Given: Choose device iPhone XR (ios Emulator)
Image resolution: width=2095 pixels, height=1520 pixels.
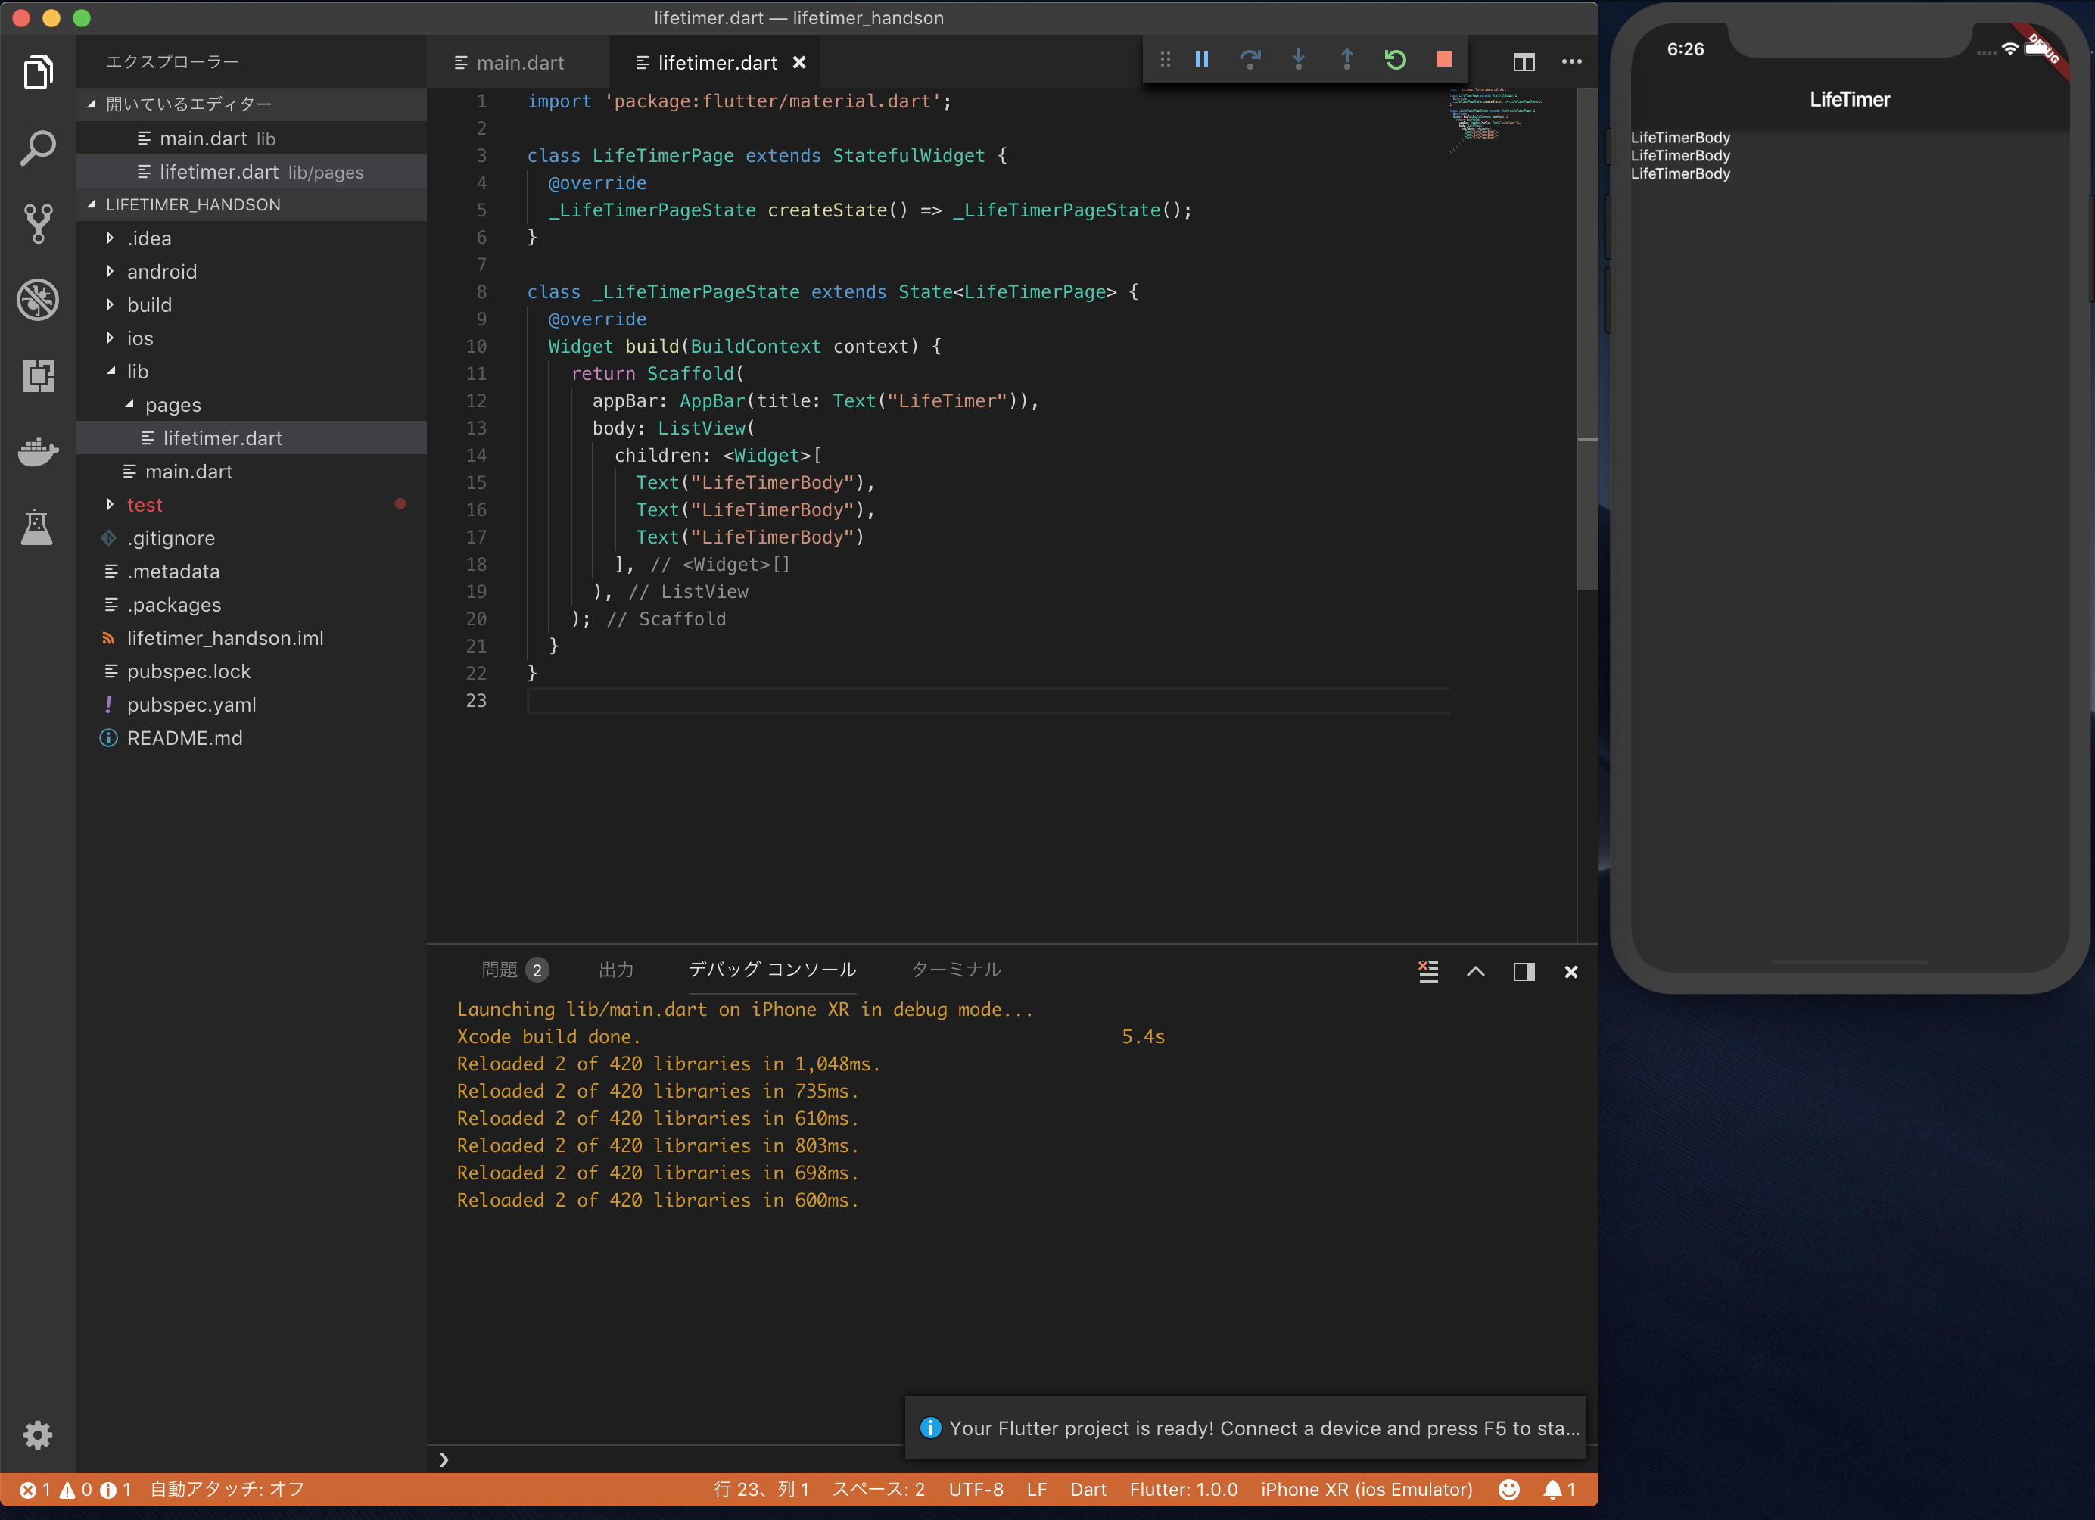Looking at the screenshot, I should click(x=1366, y=1488).
